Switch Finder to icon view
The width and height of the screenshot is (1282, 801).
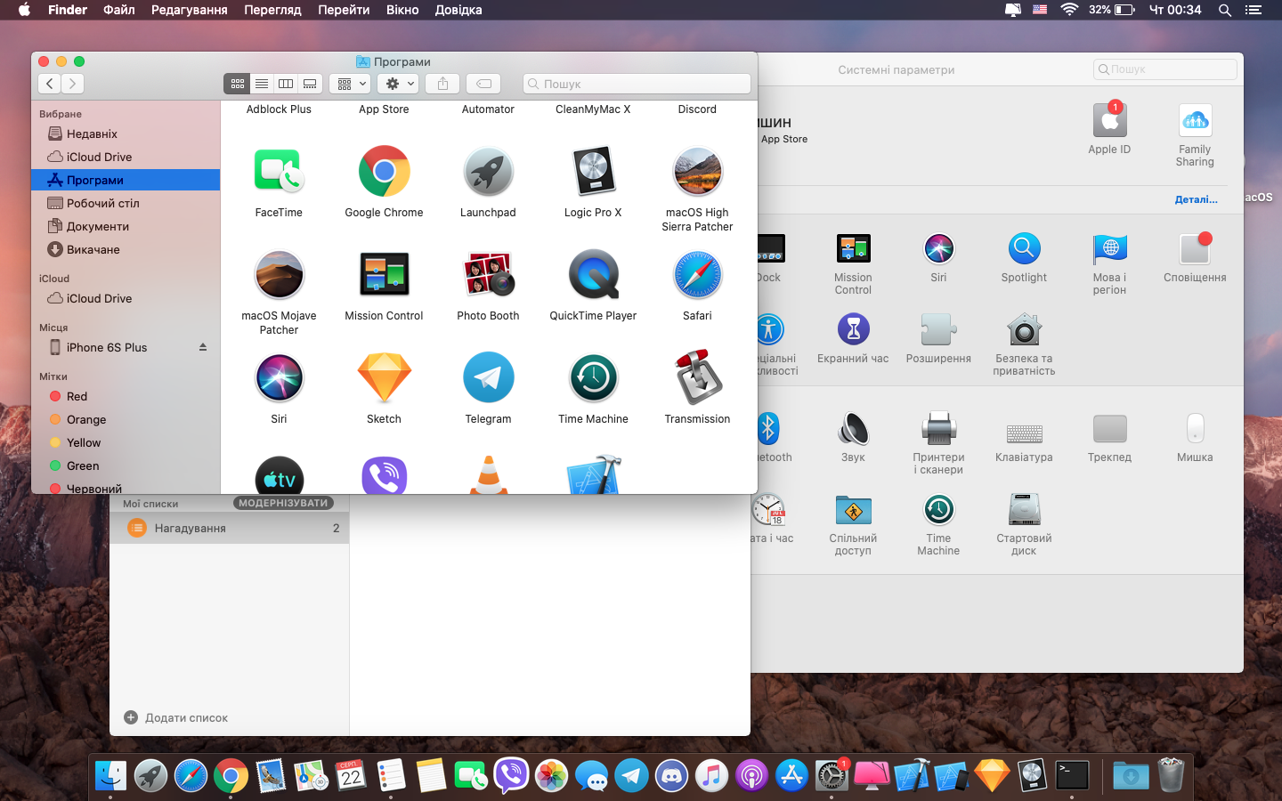click(237, 84)
